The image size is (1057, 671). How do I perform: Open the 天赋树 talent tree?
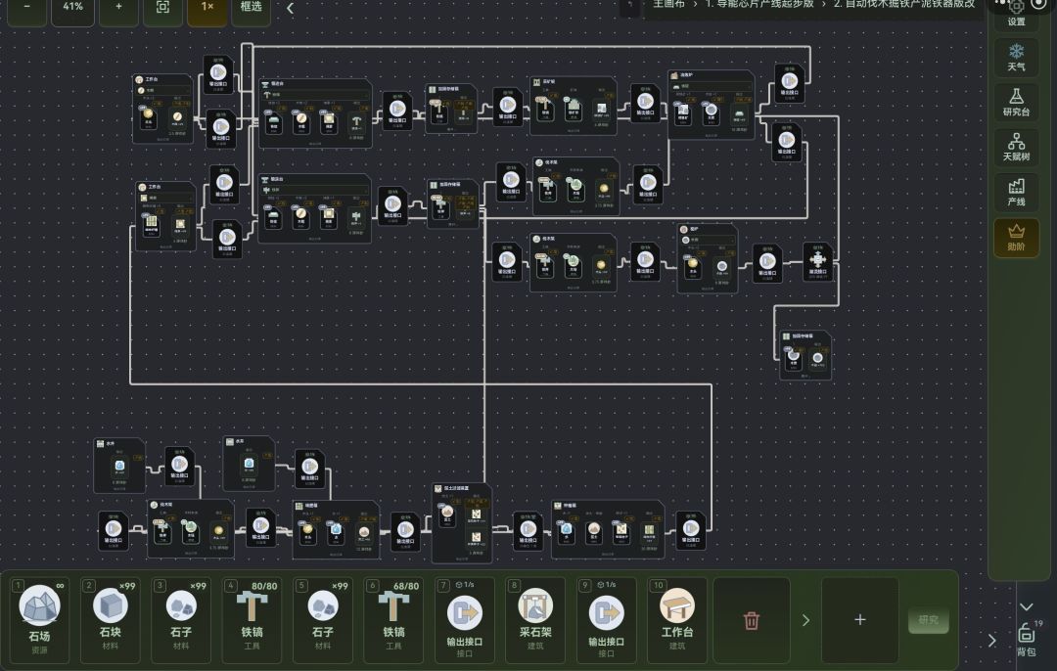(1016, 147)
